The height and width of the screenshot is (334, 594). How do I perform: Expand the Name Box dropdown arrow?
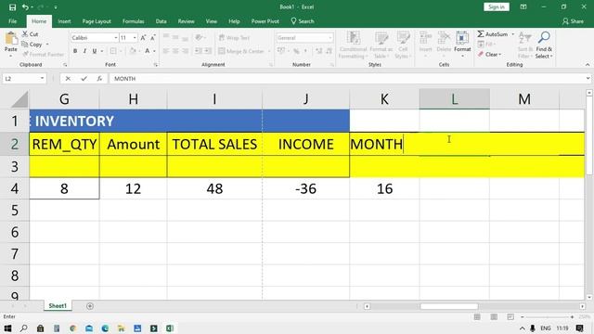point(42,78)
